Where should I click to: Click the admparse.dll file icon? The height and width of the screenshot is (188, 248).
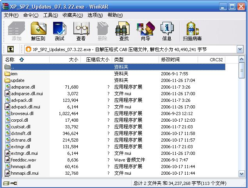coord(7,87)
